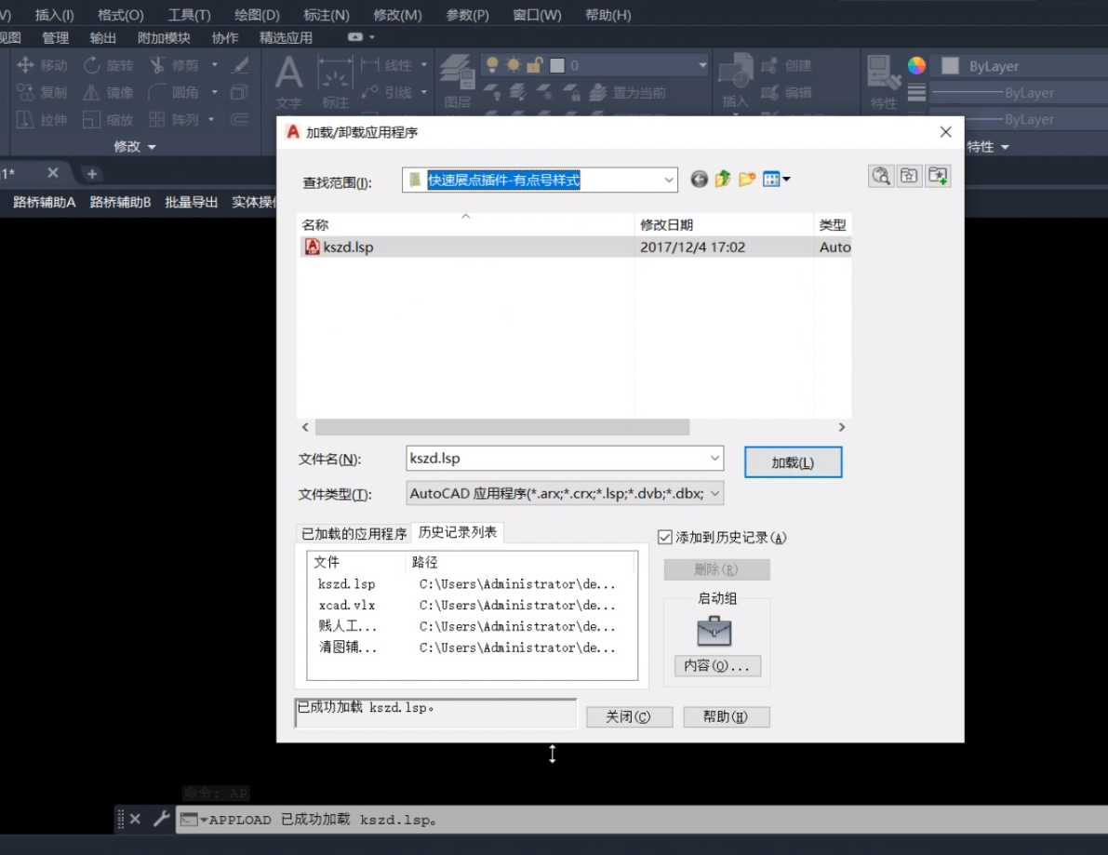
Task: Click the 关闭(C) button
Action: (628, 717)
